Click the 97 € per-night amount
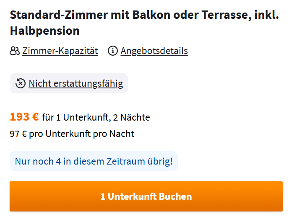This screenshot has height=219, width=297. 18,134
